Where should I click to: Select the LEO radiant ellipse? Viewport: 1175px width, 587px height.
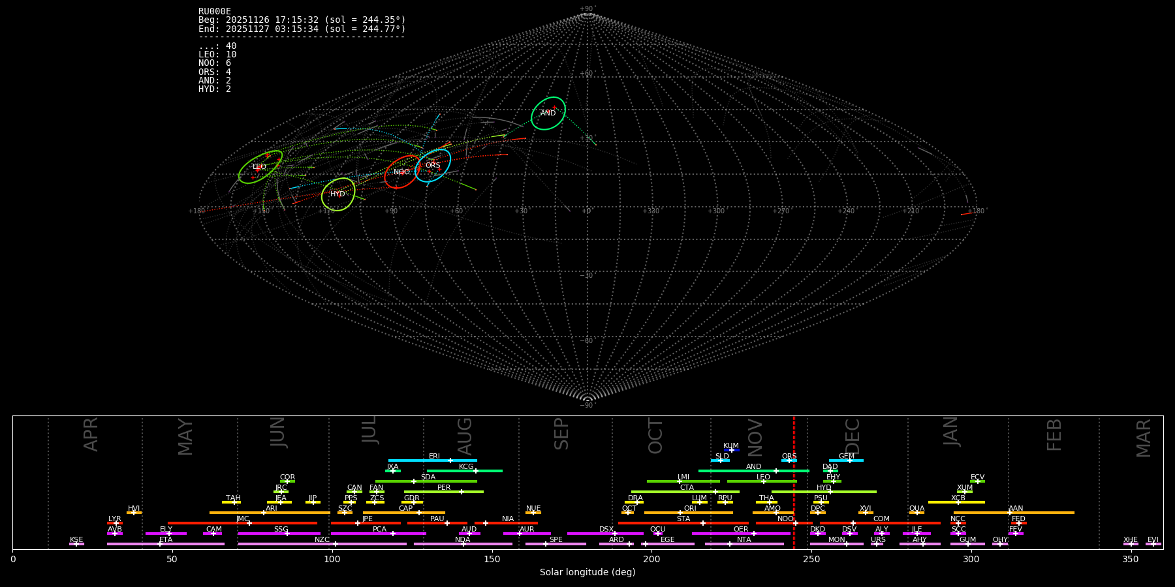point(260,166)
